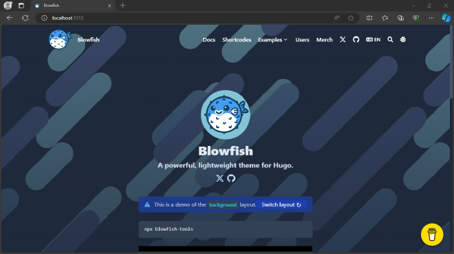The height and width of the screenshot is (254, 454).
Task: Open browser Collections
Action: click(400, 18)
